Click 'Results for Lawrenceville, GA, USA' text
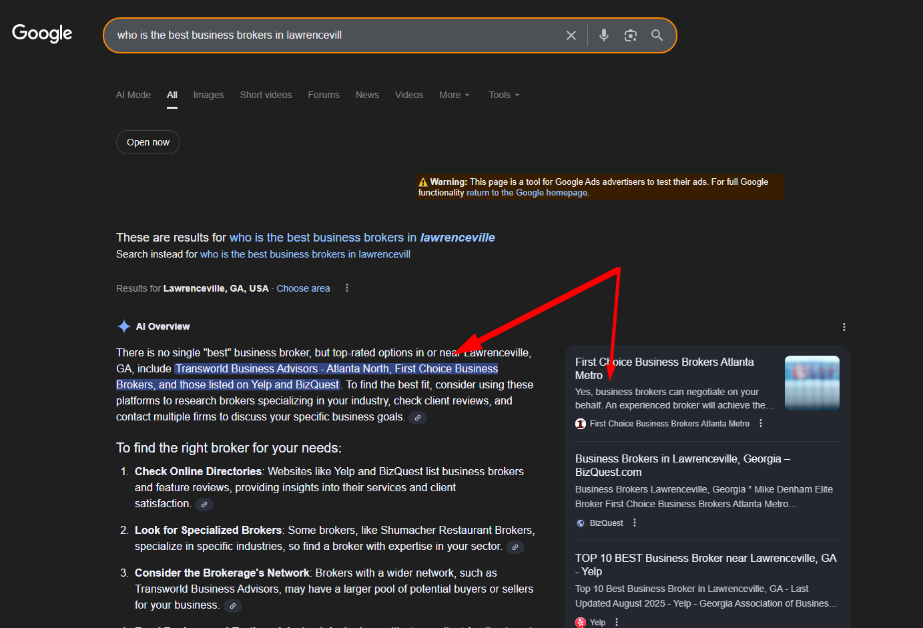The height and width of the screenshot is (628, 923). 192,288
